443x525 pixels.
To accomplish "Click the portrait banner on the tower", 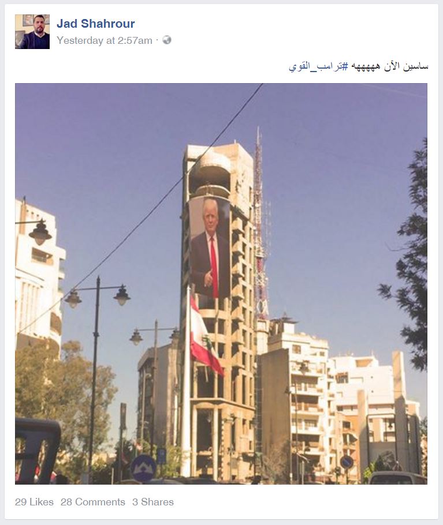I will coord(210,247).
